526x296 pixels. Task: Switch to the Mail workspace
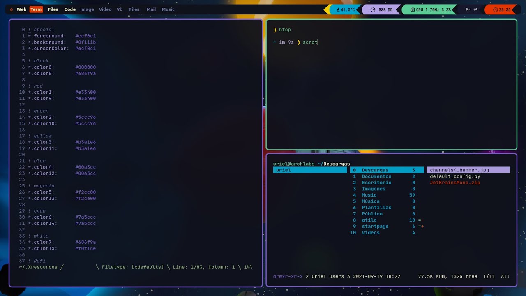coord(151,9)
